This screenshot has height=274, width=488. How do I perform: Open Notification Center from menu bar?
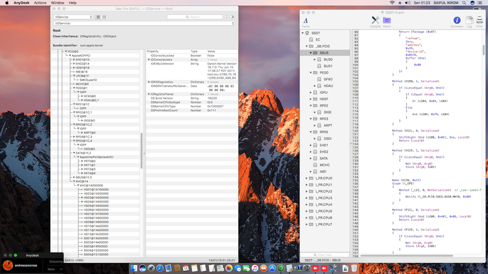(x=480, y=3)
